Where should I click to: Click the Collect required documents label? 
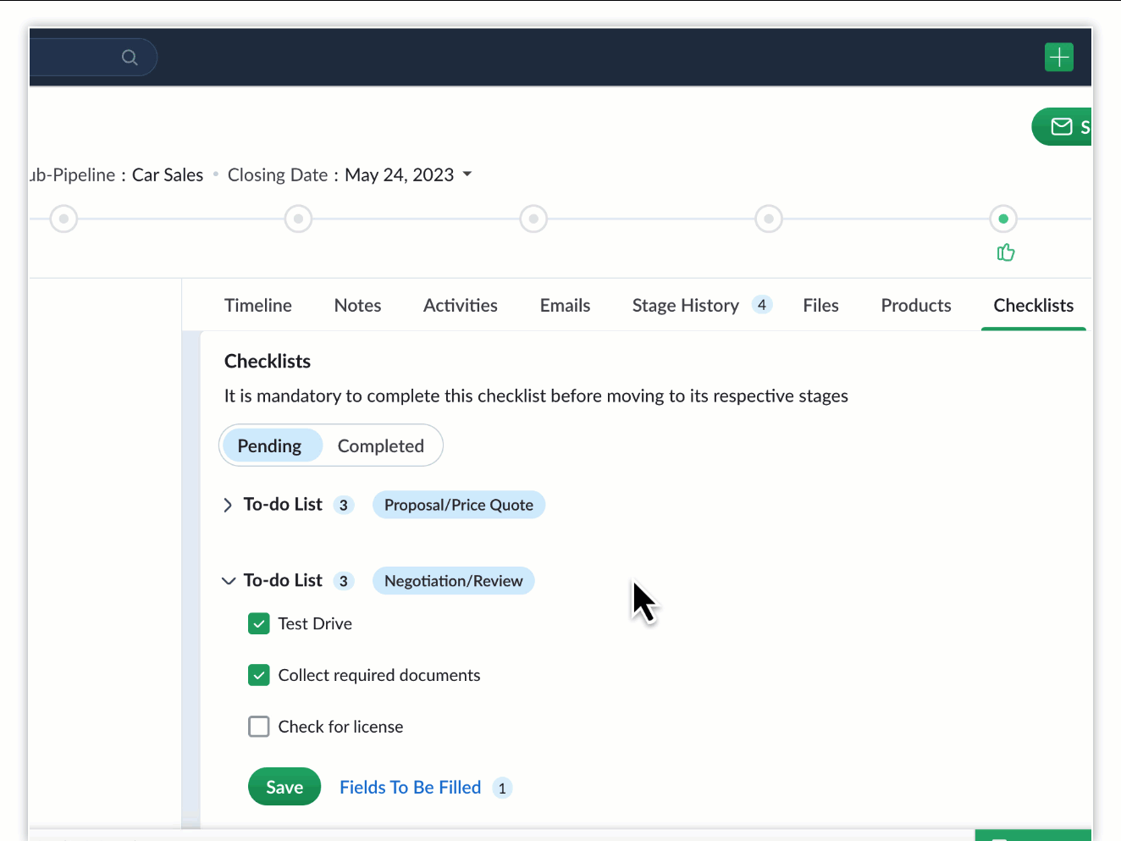[x=379, y=675]
